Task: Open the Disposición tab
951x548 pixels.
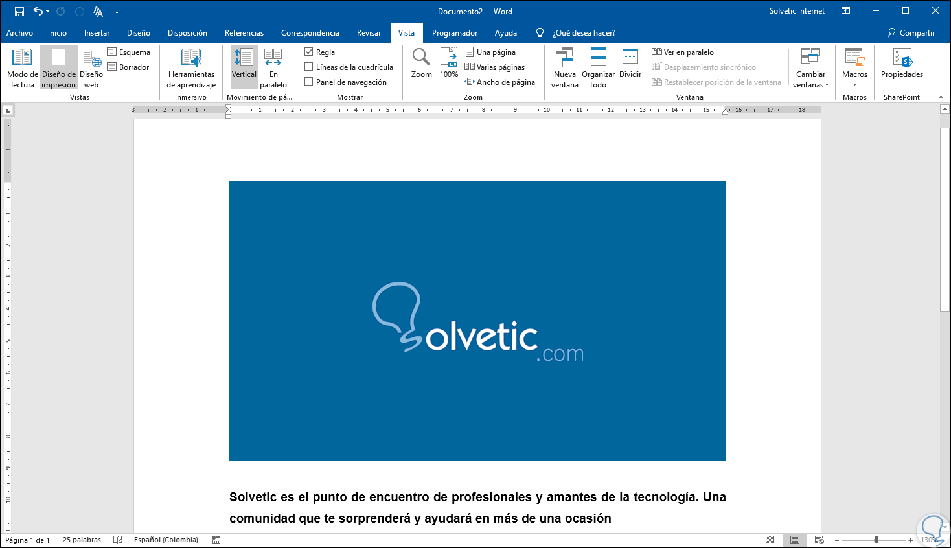Action: [187, 33]
